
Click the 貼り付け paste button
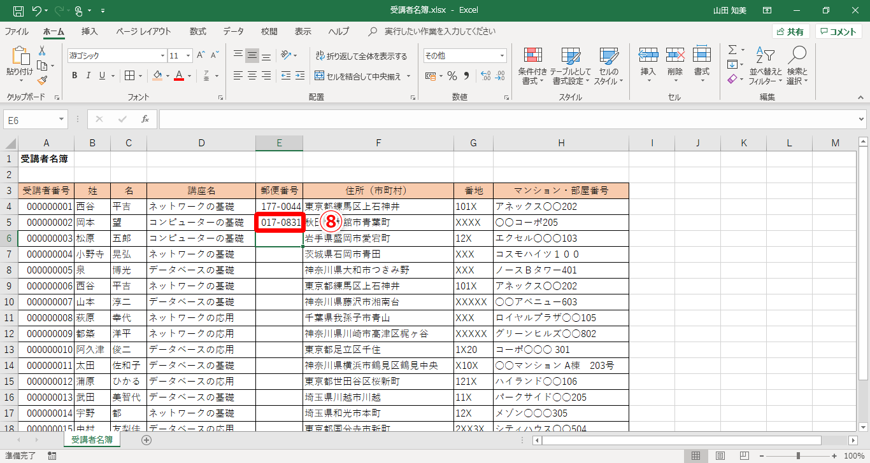tap(19, 66)
